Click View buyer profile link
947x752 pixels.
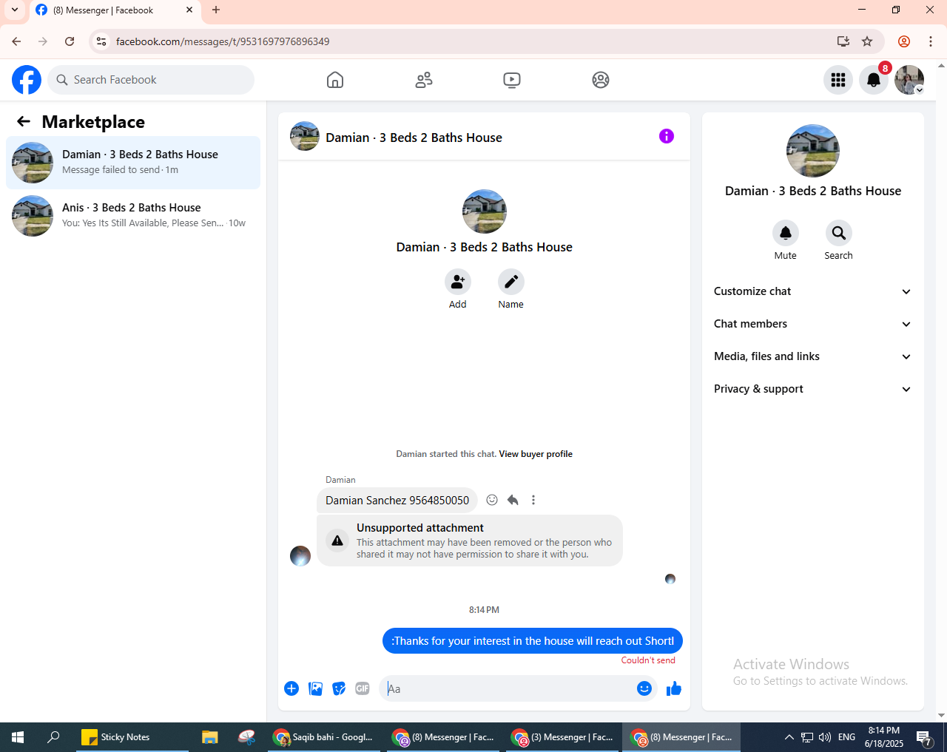tap(536, 454)
